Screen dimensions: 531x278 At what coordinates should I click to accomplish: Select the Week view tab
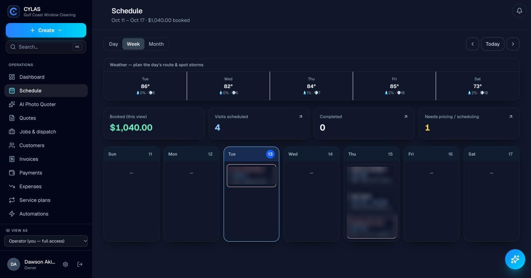coord(133,44)
